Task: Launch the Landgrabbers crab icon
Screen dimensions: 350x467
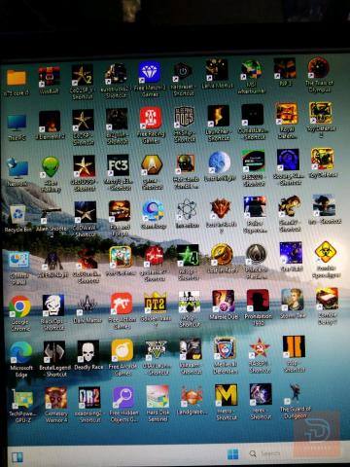Action: click(x=192, y=396)
